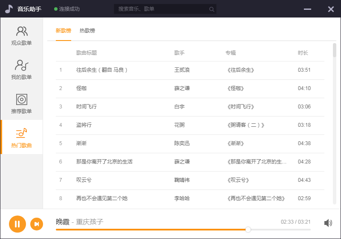The width and height of the screenshot is (341, 239).
Task: Click the 歌曲标题 column header
Action: 87,53
